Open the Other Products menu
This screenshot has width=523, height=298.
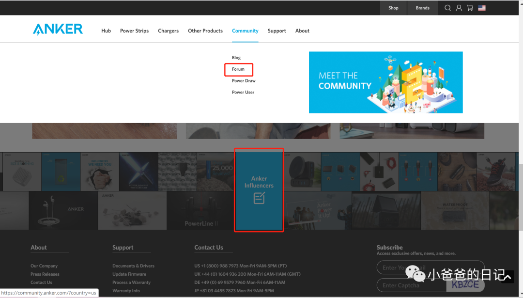click(205, 31)
